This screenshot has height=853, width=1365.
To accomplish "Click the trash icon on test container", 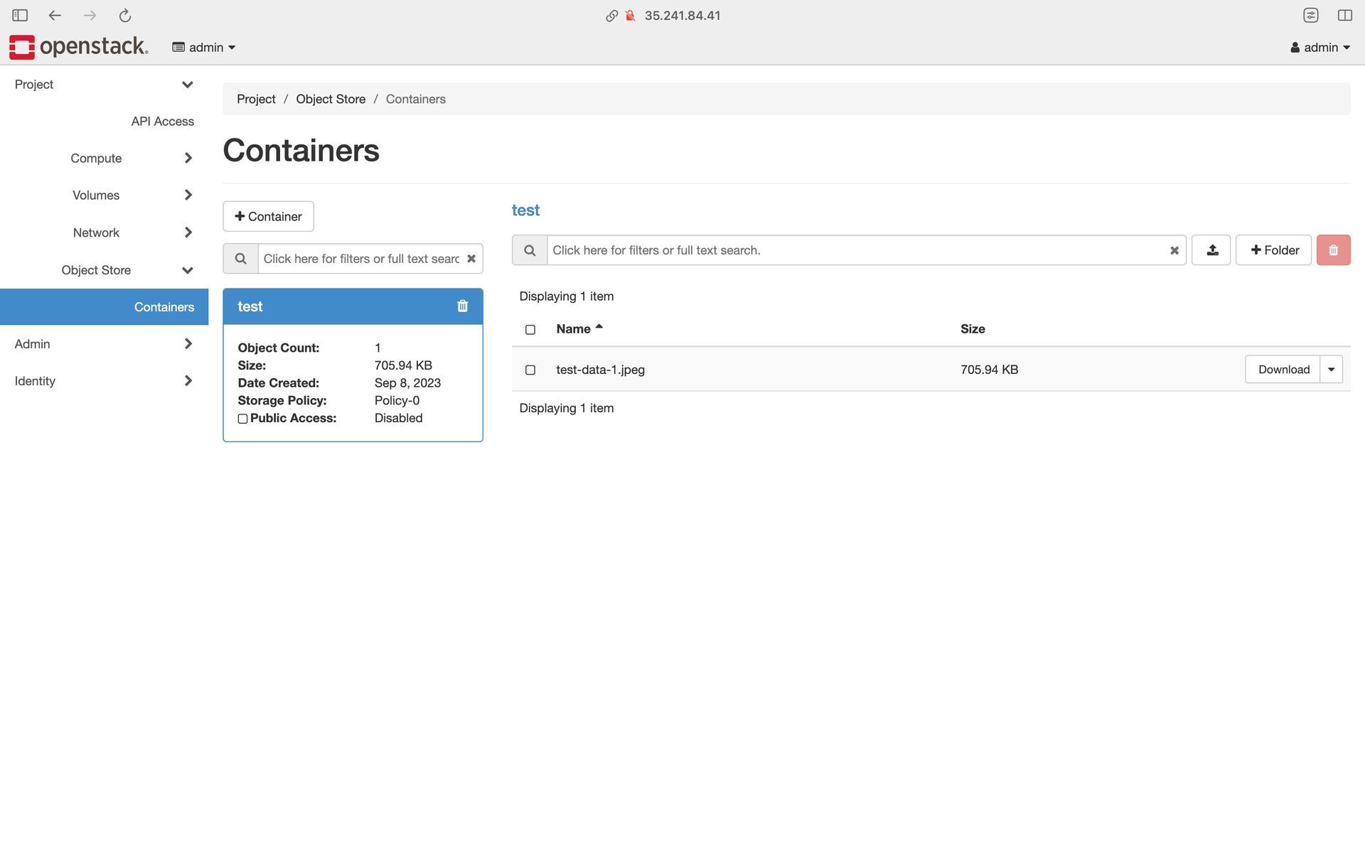I will (x=462, y=306).
